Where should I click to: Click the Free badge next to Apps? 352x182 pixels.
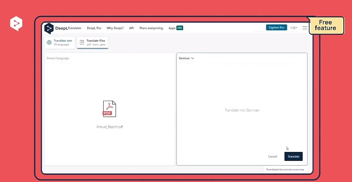tap(179, 28)
